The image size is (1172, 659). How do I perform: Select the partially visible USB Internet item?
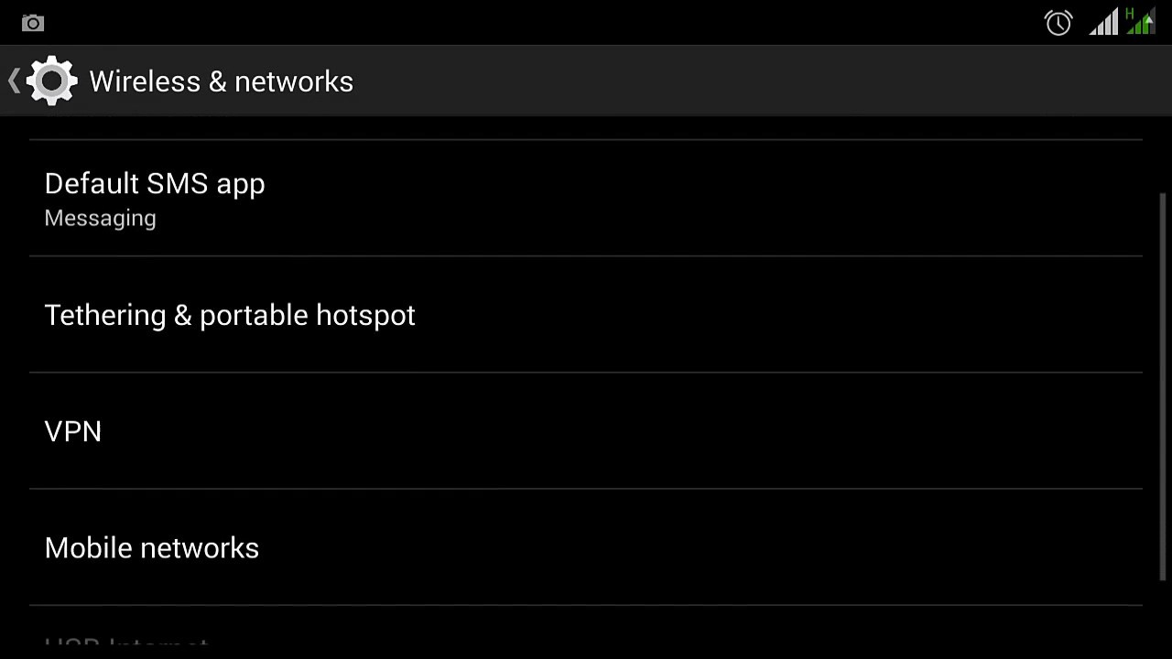click(x=126, y=643)
